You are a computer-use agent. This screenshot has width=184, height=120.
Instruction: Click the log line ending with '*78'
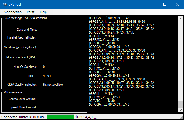(121, 54)
